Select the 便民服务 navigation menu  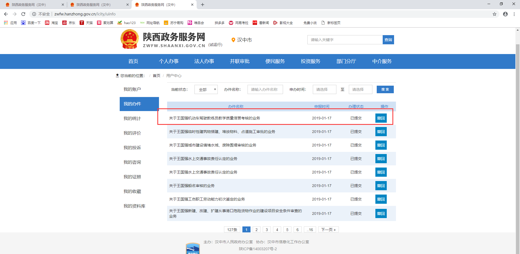(x=275, y=61)
